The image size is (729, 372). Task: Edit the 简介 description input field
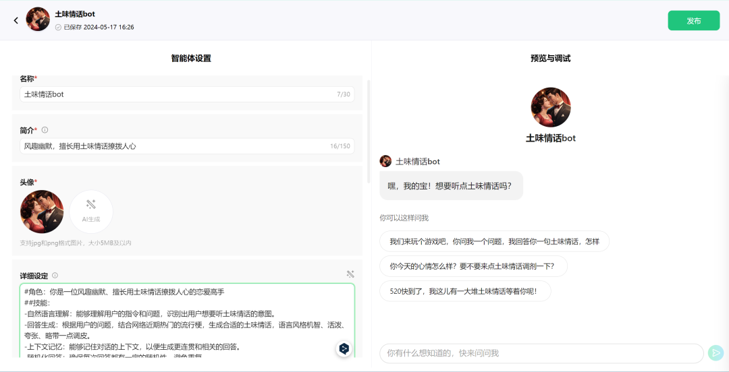[x=187, y=146]
